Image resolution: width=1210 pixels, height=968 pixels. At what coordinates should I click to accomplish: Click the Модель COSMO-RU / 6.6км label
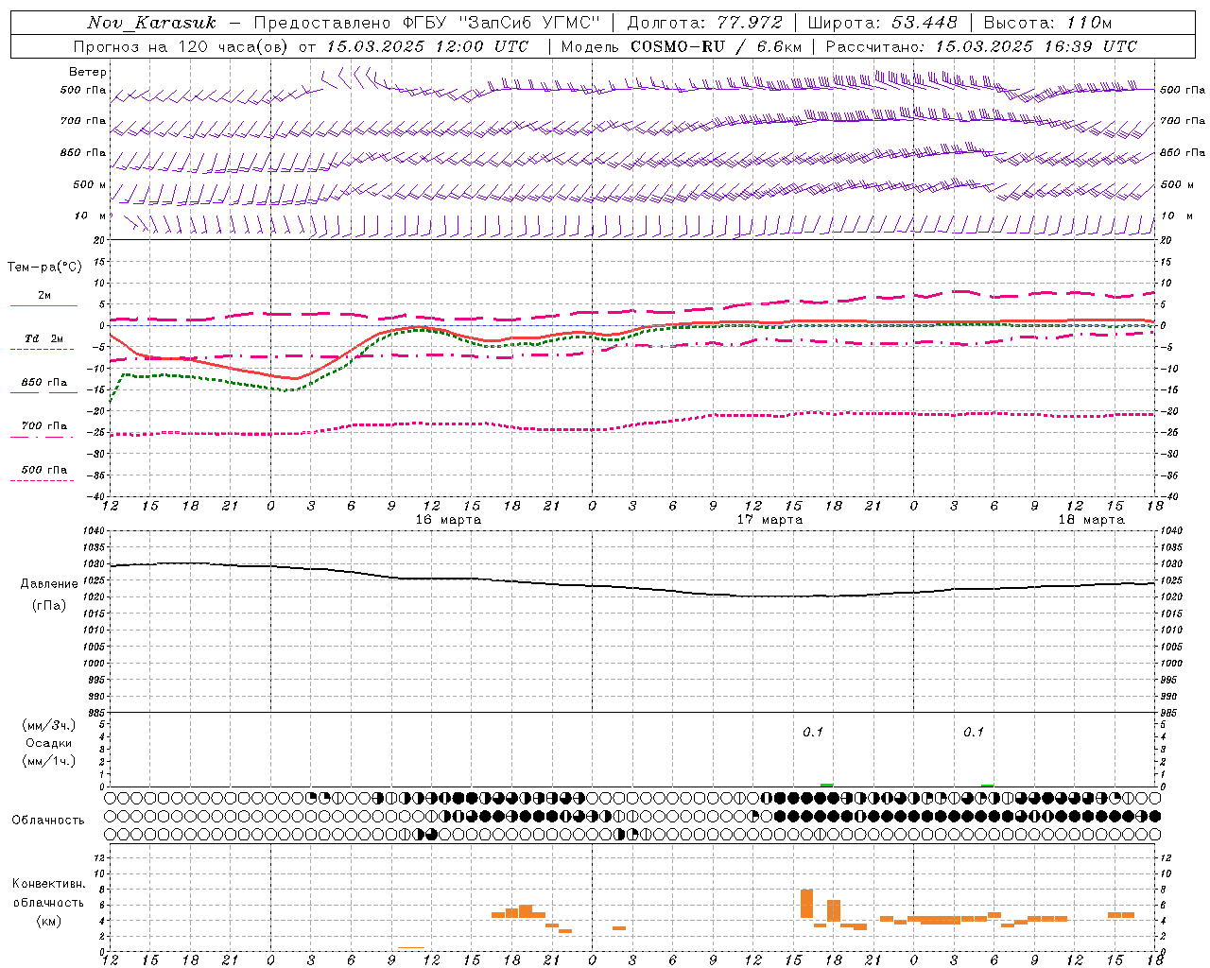point(681,46)
